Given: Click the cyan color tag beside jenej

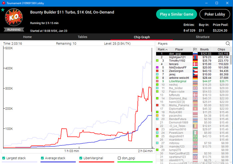Looking at the screenshot, I should point(157,74).
